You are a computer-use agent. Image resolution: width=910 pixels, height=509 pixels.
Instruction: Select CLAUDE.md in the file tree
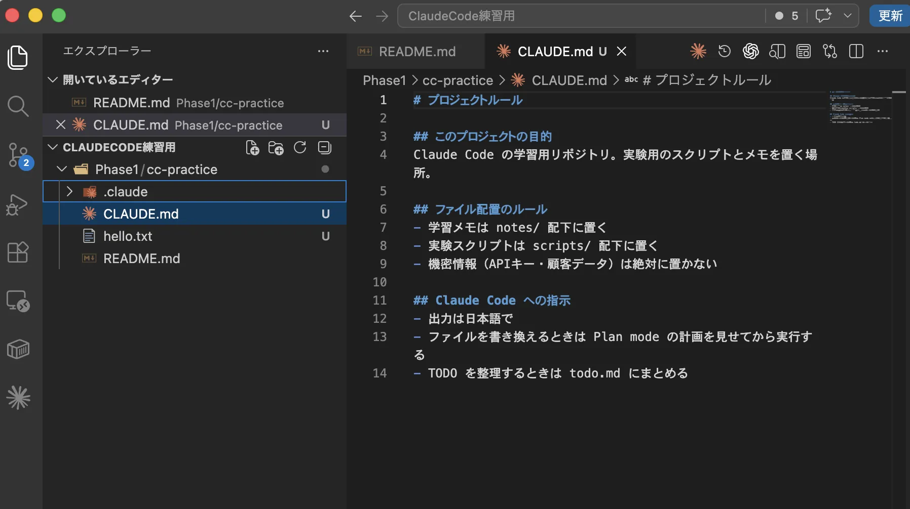point(195,214)
